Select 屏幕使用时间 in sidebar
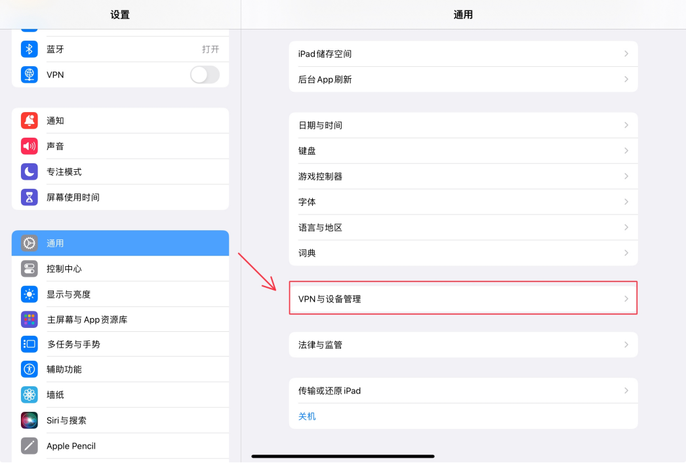Viewport: 686px width, 463px height. 120,197
